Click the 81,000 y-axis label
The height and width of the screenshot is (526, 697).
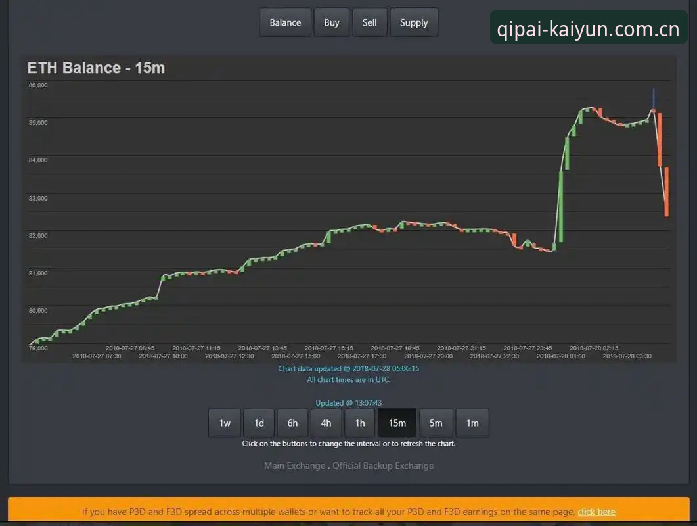click(38, 273)
